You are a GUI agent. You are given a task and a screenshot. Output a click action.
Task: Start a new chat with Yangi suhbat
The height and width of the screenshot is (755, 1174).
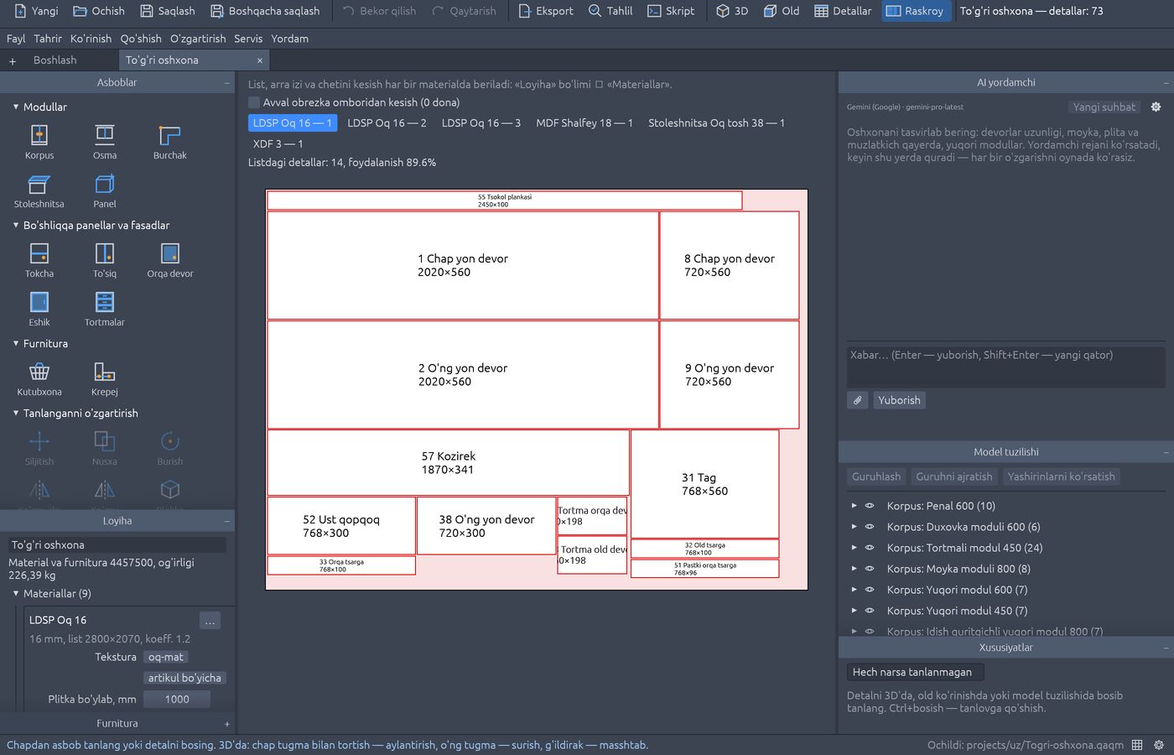pyautogui.click(x=1104, y=107)
